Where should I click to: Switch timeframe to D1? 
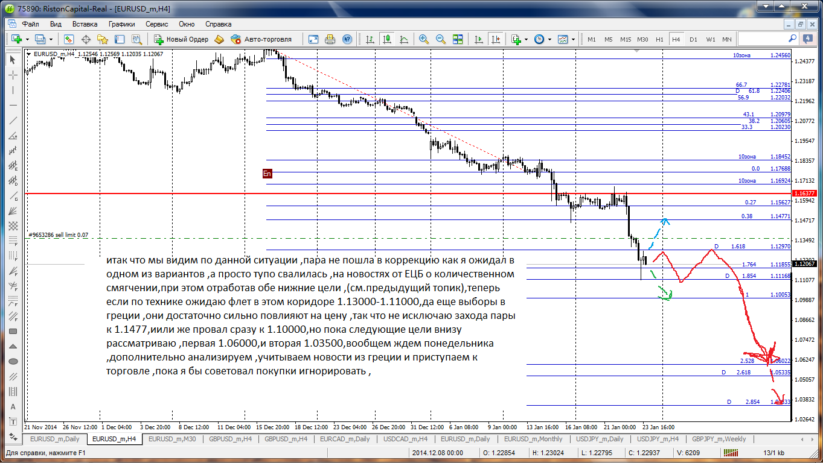(693, 39)
